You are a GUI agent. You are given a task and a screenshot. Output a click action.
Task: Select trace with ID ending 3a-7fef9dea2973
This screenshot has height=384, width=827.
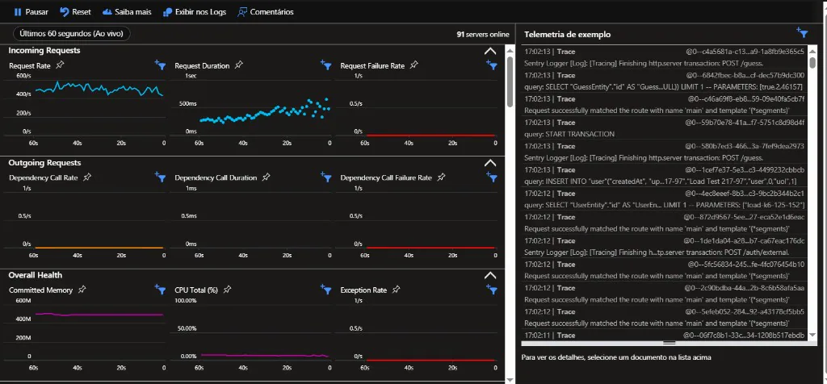(664, 152)
